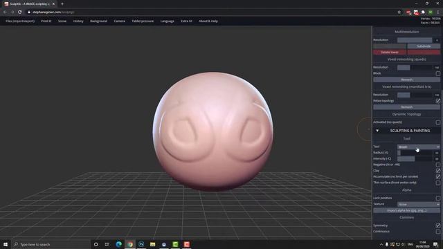Viewport: 443px width, 249px height.
Task: Click the address bar URL
Action: pyautogui.click(x=53, y=12)
